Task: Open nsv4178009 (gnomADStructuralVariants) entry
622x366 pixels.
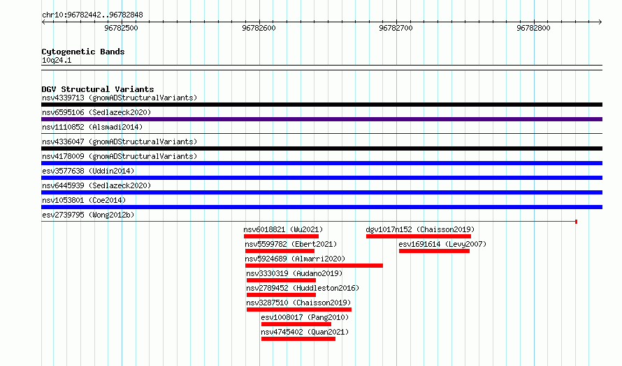Action: [x=120, y=156]
